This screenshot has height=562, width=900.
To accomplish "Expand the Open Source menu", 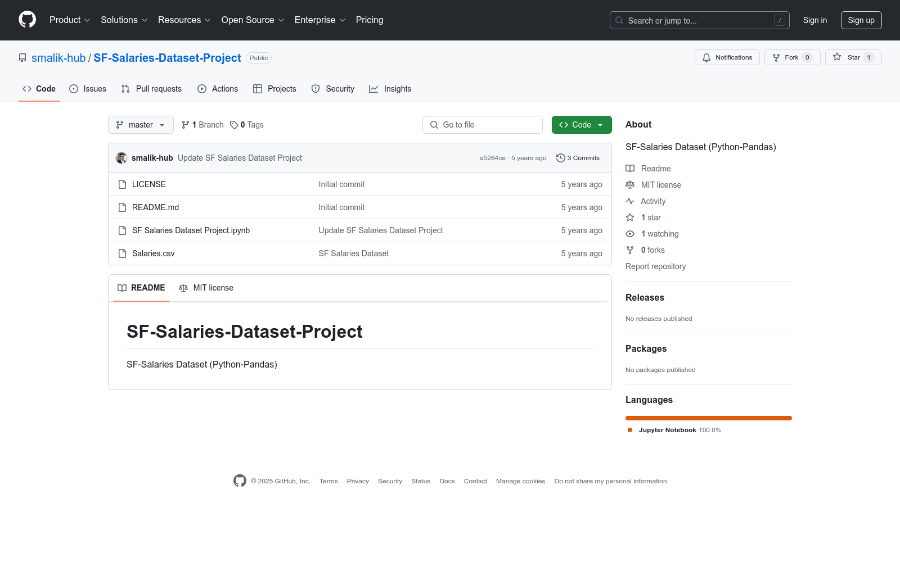I will click(253, 20).
